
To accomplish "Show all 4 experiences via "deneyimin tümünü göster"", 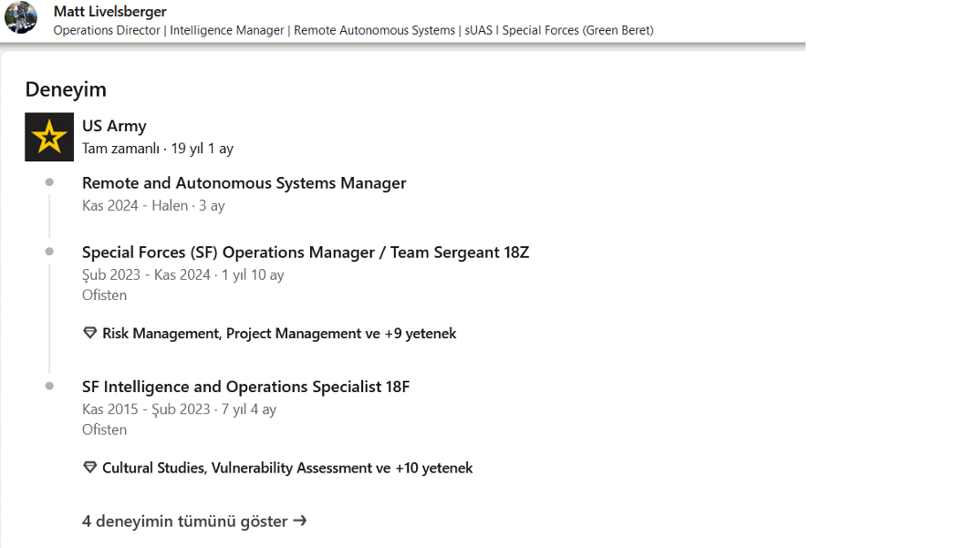I will (184, 522).
